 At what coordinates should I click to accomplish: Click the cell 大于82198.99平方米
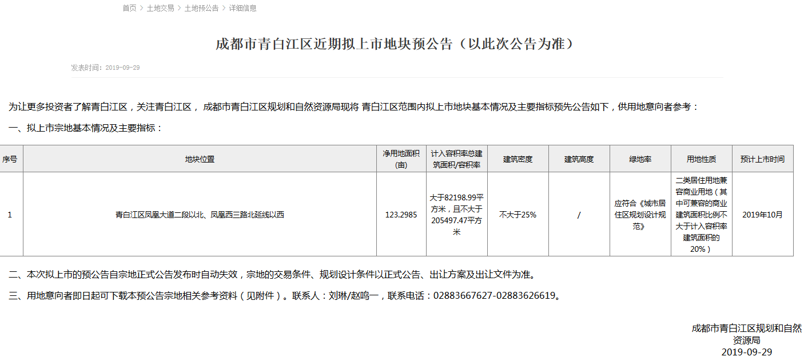click(456, 214)
